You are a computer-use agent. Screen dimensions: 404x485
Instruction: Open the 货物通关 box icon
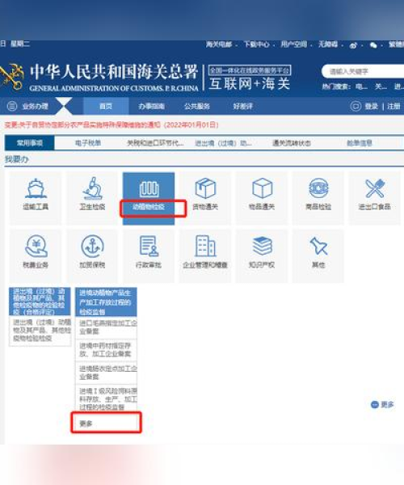205,188
